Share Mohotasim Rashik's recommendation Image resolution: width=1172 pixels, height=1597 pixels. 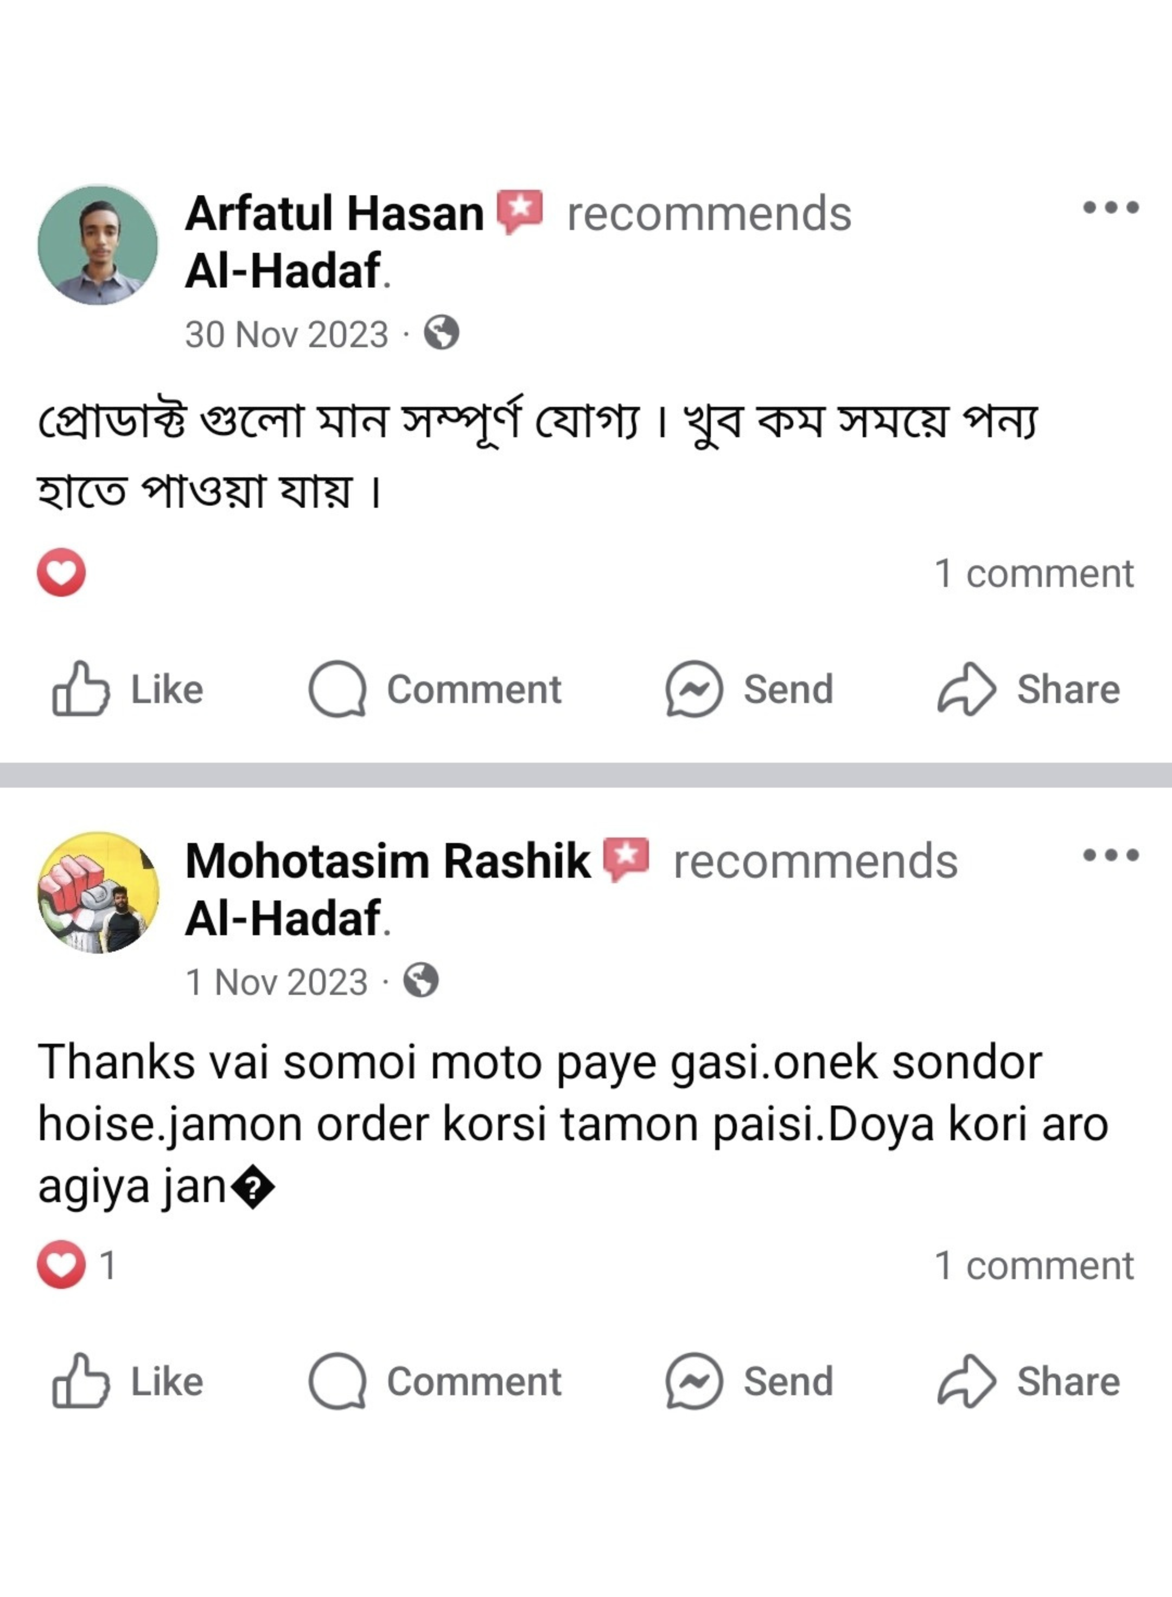tap(1029, 1382)
